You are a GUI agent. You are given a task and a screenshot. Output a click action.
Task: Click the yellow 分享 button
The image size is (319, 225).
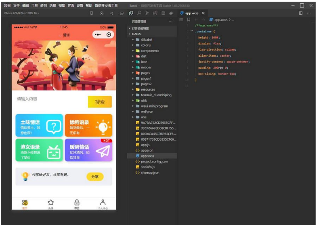pos(95,177)
